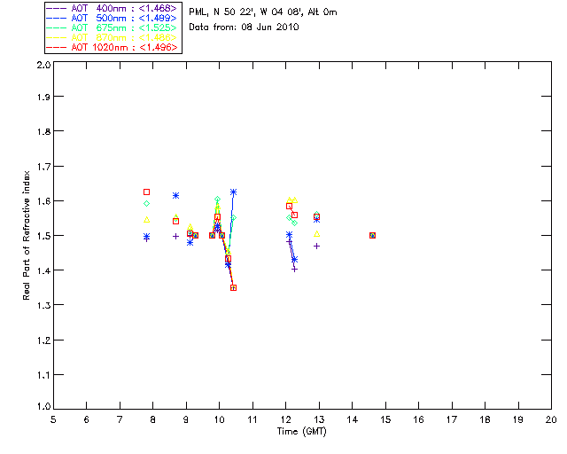This screenshot has width=567, height=454.
Task: Click the 11 on the time axis
Action: point(252,419)
